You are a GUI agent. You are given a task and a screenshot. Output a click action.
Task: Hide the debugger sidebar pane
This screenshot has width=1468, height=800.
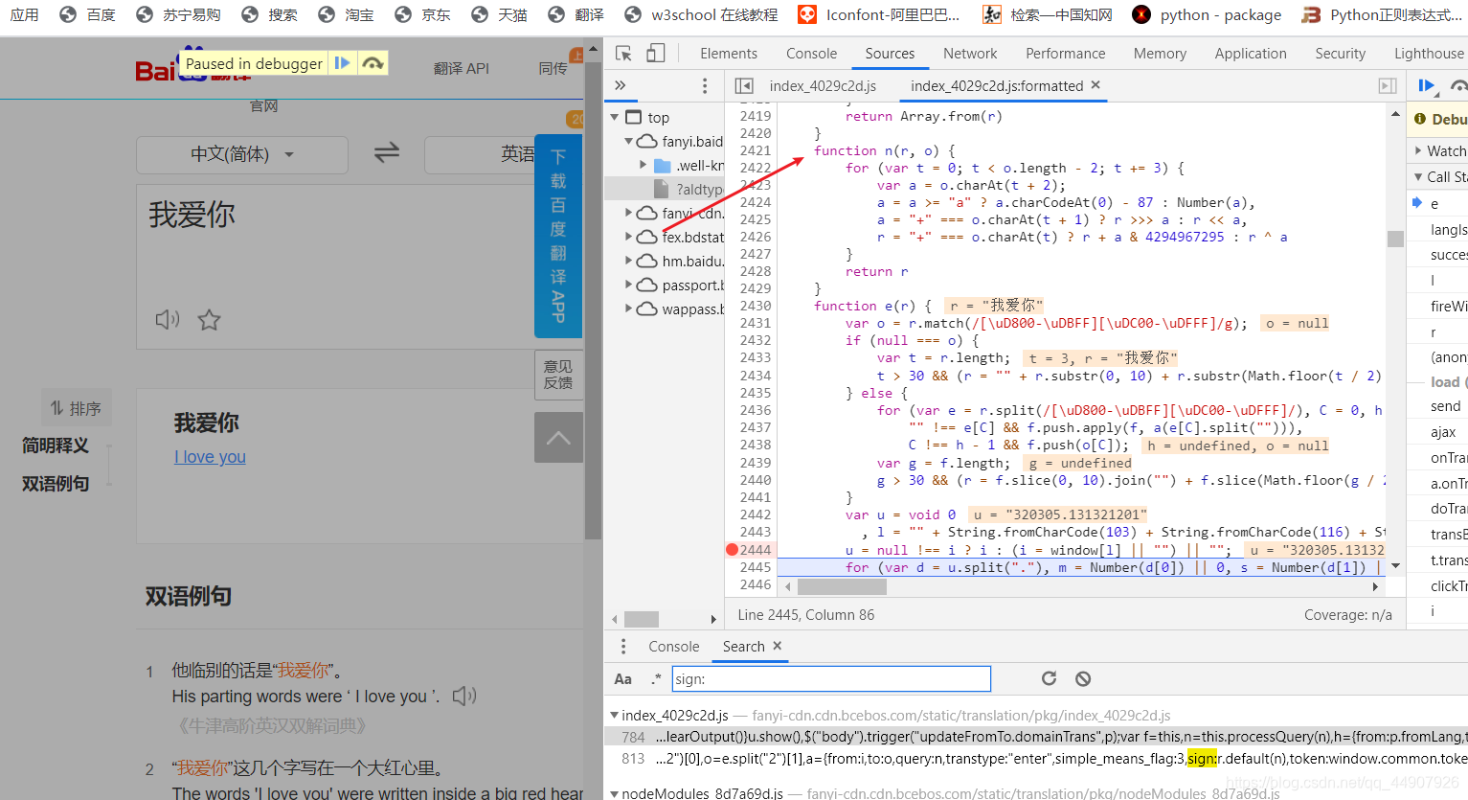point(1387,86)
